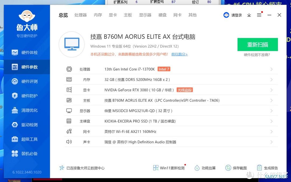The width and height of the screenshot is (291, 182).
Task: Expand the 网卡 row chevron
Action: tap(271, 132)
